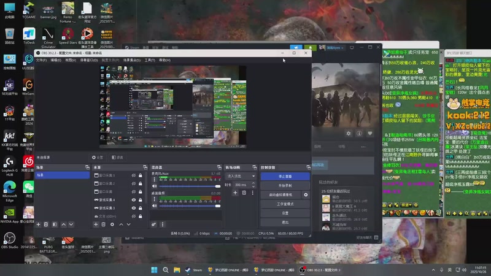Open the mixer panel's three-dot menu at bottom

[162, 224]
